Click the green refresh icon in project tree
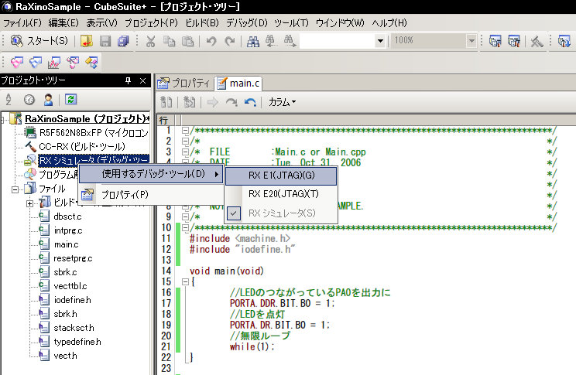The width and height of the screenshot is (576, 375). click(70, 99)
